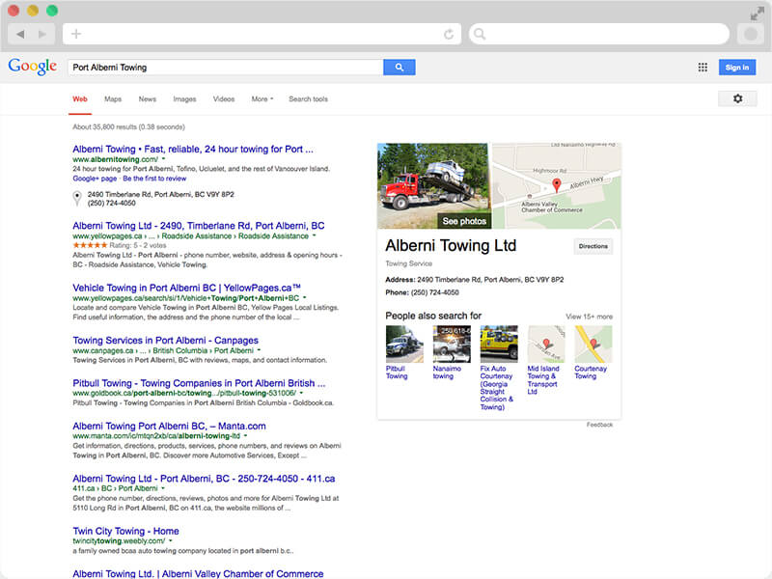Click the browser back arrow
The height and width of the screenshot is (579, 772).
[x=20, y=34]
